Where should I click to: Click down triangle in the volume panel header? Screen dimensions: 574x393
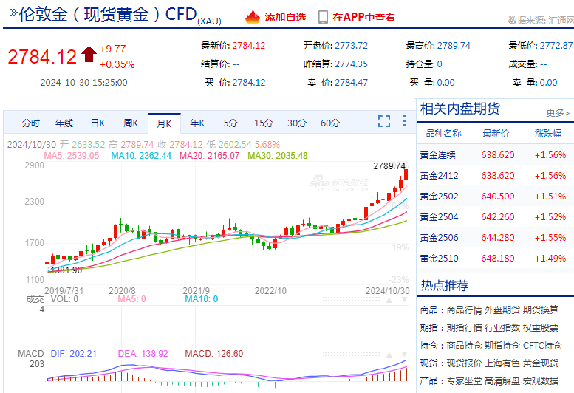point(404,300)
